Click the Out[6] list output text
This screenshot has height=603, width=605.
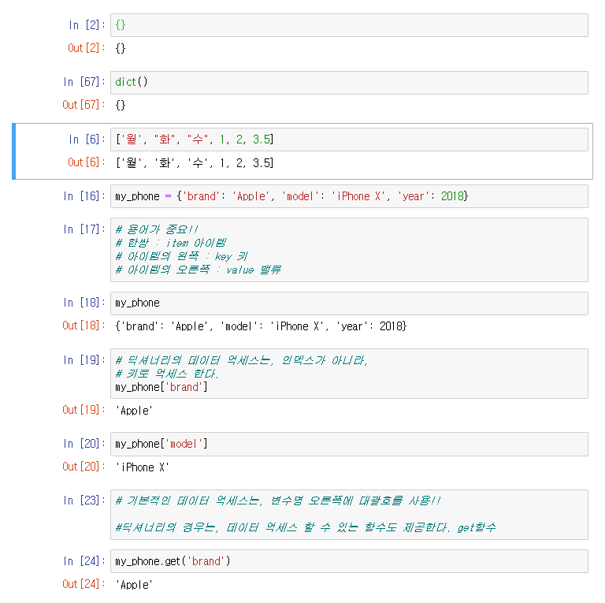point(195,163)
